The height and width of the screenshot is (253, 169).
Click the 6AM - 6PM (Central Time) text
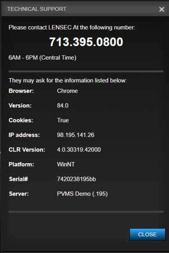[x=42, y=58]
